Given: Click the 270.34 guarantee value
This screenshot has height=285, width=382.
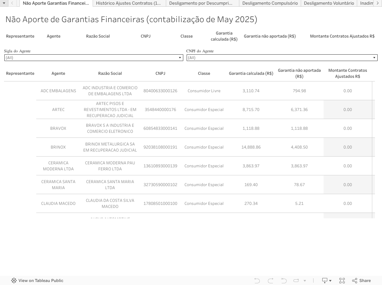Looking at the screenshot, I should coord(251,204).
